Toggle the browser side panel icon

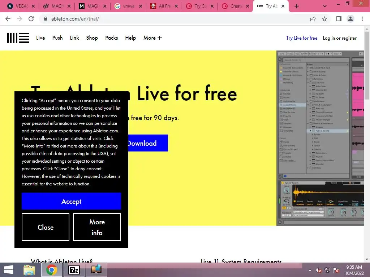click(339, 19)
